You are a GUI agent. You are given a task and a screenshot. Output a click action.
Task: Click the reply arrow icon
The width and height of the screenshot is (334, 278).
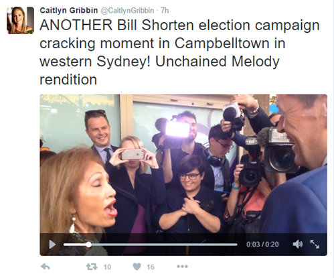point(46,267)
